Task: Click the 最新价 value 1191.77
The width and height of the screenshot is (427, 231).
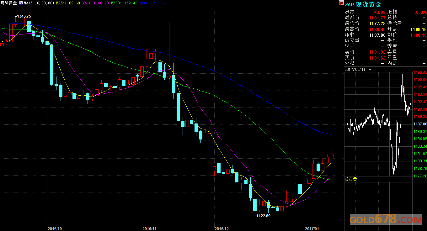Action: point(377,18)
